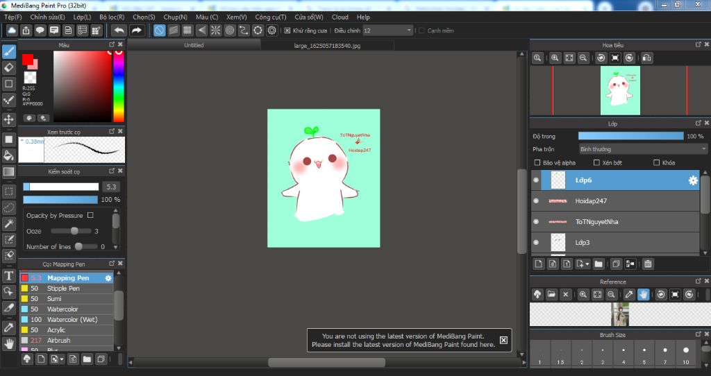Select the Bucket fill tool
This screenshot has height=376, width=711.
click(8, 155)
